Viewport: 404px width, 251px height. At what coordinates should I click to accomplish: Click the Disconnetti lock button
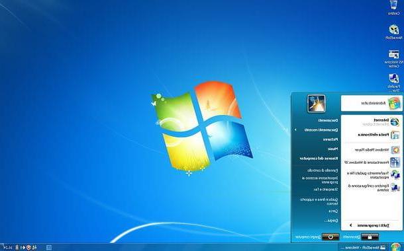[x=370, y=236]
